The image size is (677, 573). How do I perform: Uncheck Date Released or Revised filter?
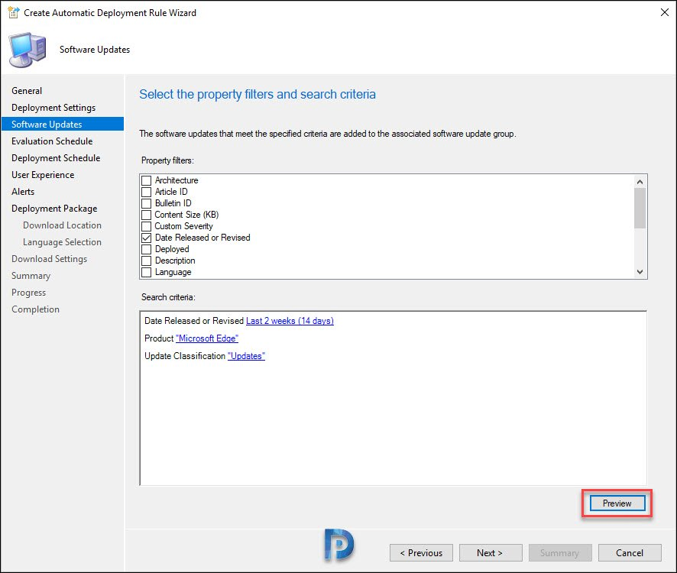[x=147, y=238]
